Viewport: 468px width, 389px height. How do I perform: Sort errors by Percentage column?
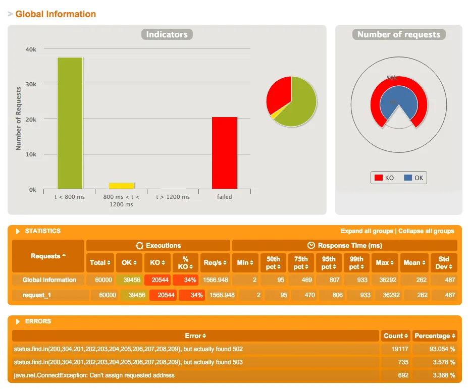435,336
